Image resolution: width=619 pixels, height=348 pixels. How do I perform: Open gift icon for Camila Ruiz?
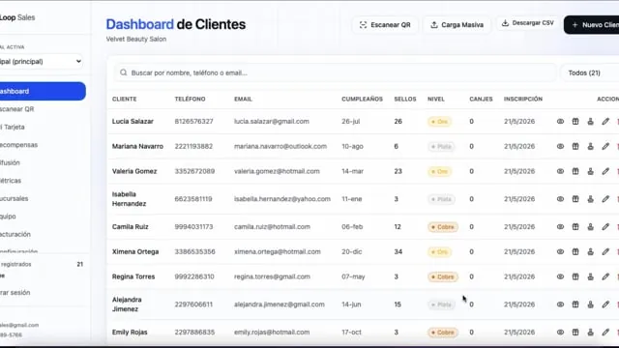(575, 227)
